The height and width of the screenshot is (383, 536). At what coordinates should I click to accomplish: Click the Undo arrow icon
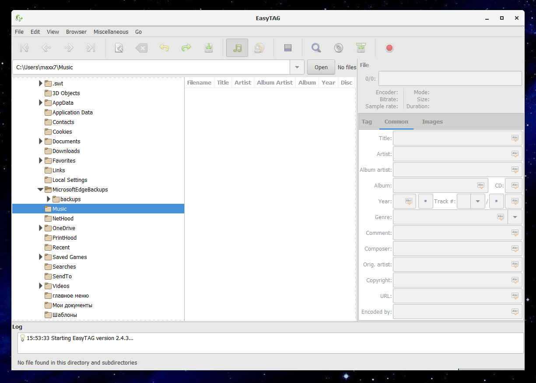pyautogui.click(x=164, y=48)
